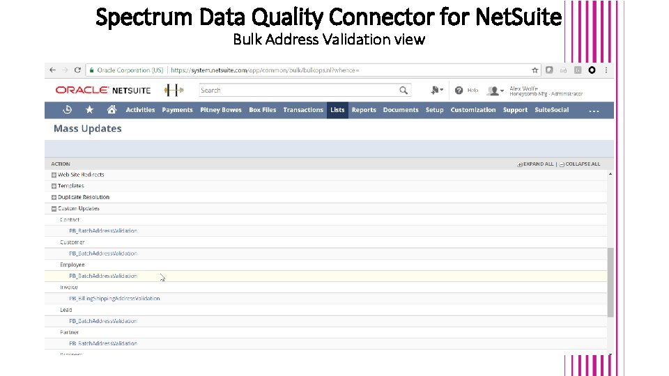669x376 pixels.
Task: Open the Create New shortcut icon menu
Action: pos(437,90)
